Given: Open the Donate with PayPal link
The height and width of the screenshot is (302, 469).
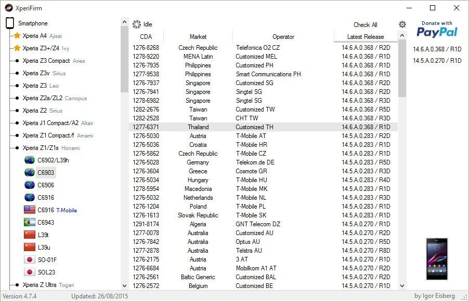Looking at the screenshot, I should (437, 29).
